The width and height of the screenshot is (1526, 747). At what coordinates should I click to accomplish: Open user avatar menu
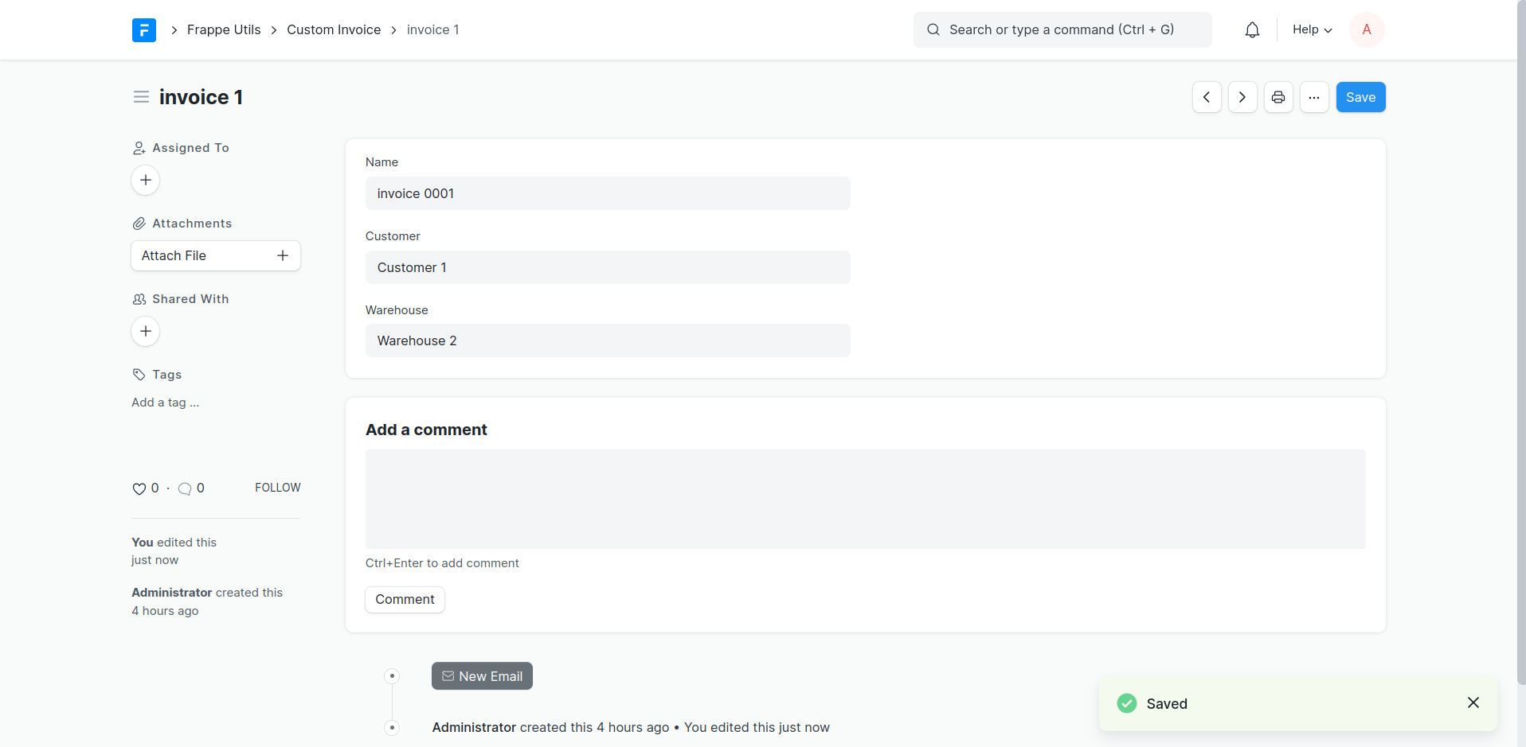click(1367, 30)
